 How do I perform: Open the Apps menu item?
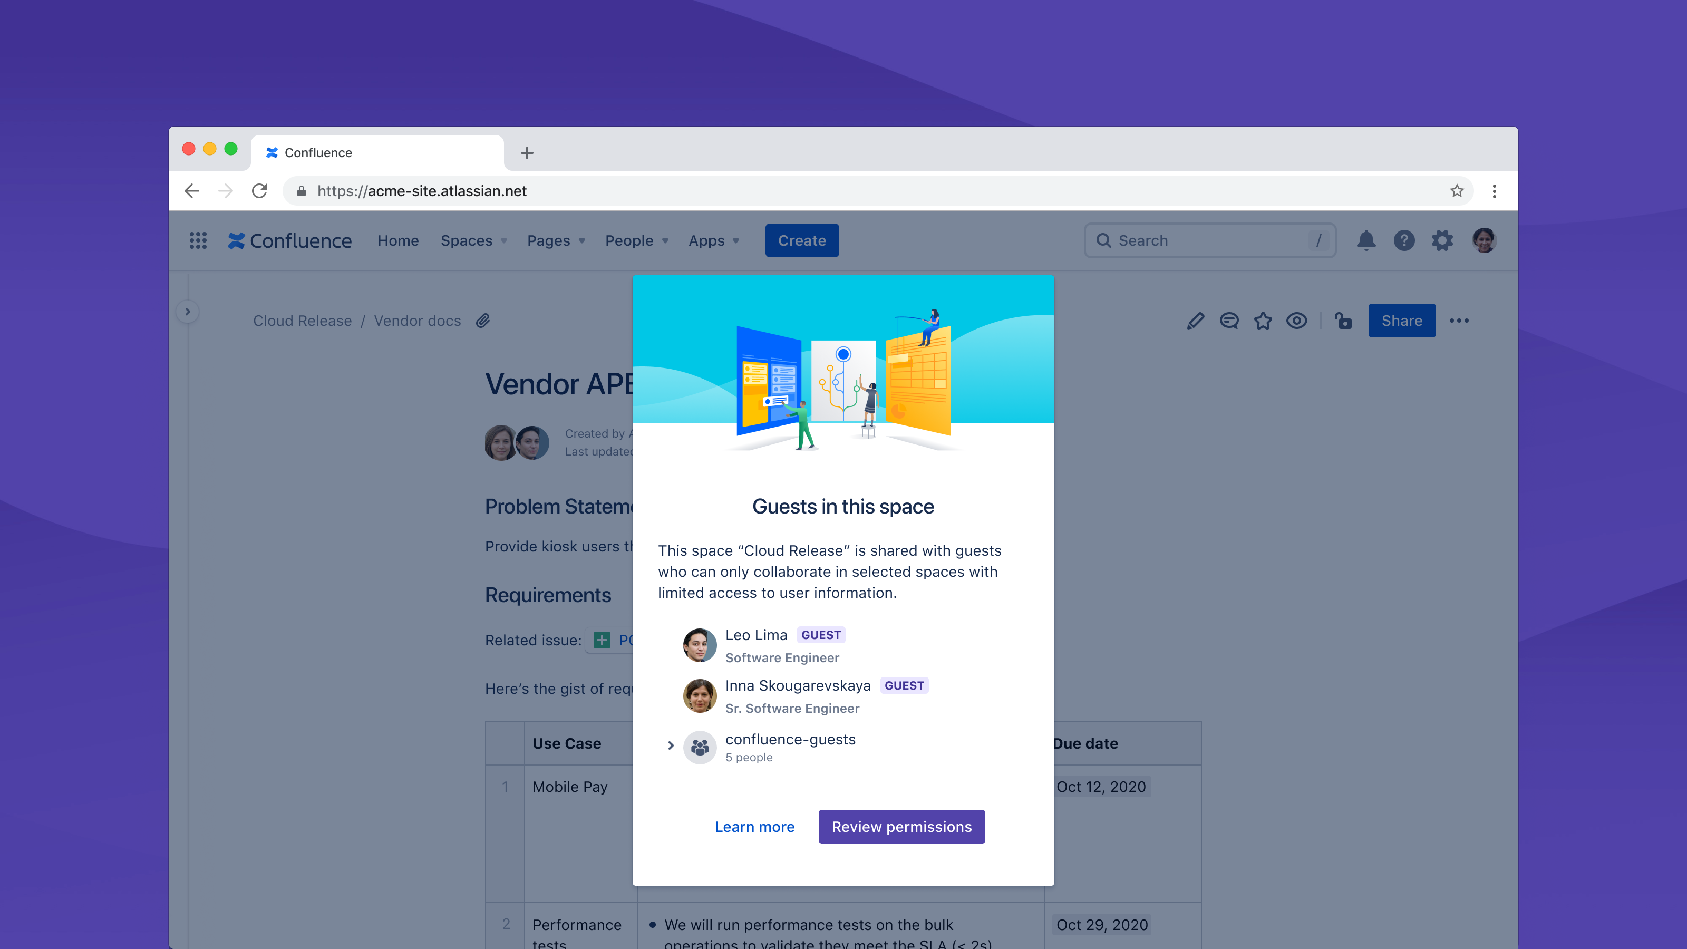tap(710, 240)
